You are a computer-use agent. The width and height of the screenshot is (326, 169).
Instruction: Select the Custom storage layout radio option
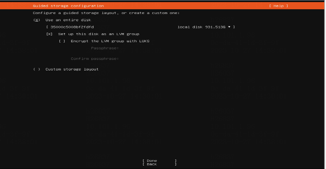[x=37, y=69]
